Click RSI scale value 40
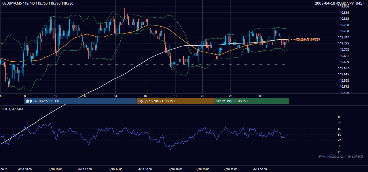The height and width of the screenshot is (172, 368). (339, 140)
